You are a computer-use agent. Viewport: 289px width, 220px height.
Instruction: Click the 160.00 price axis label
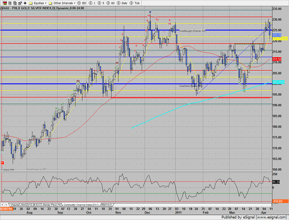(277, 169)
